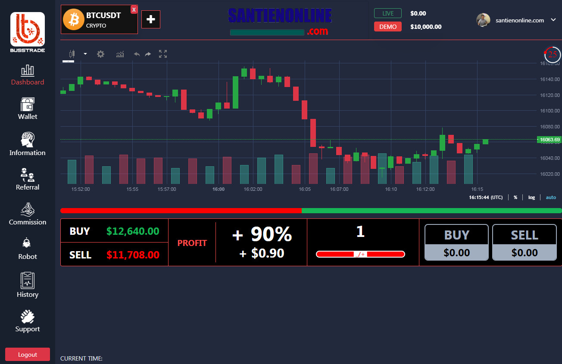Select the BTCUSDT CRYPTO tab
Image resolution: width=562 pixels, height=364 pixels.
(x=99, y=19)
